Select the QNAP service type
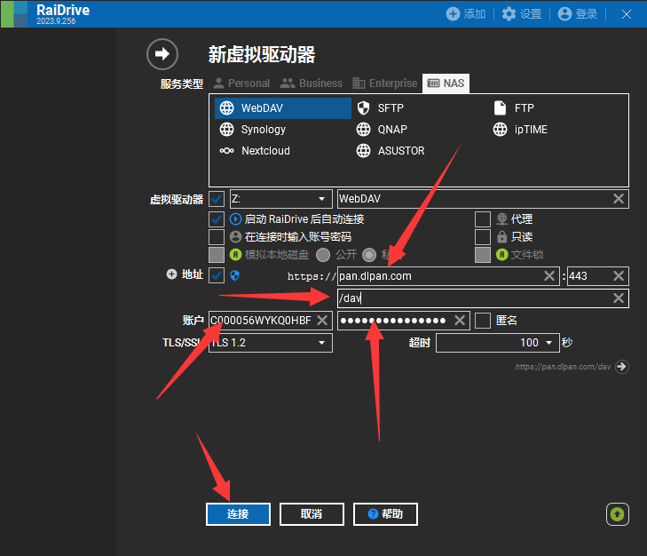Image resolution: width=647 pixels, height=556 pixels. point(382,130)
